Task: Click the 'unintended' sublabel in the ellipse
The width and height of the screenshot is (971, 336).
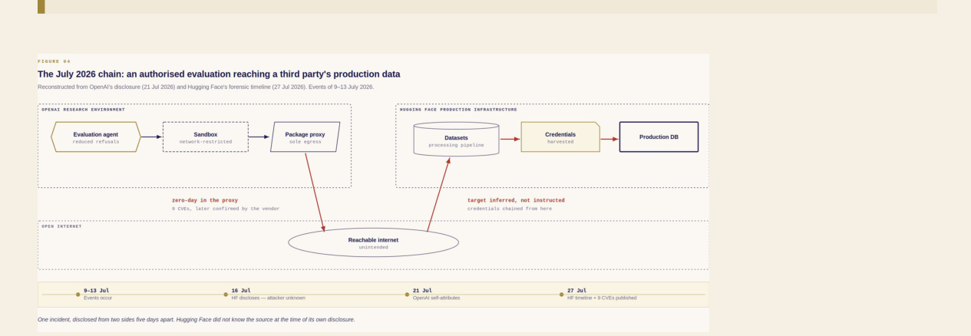Action: tap(373, 247)
